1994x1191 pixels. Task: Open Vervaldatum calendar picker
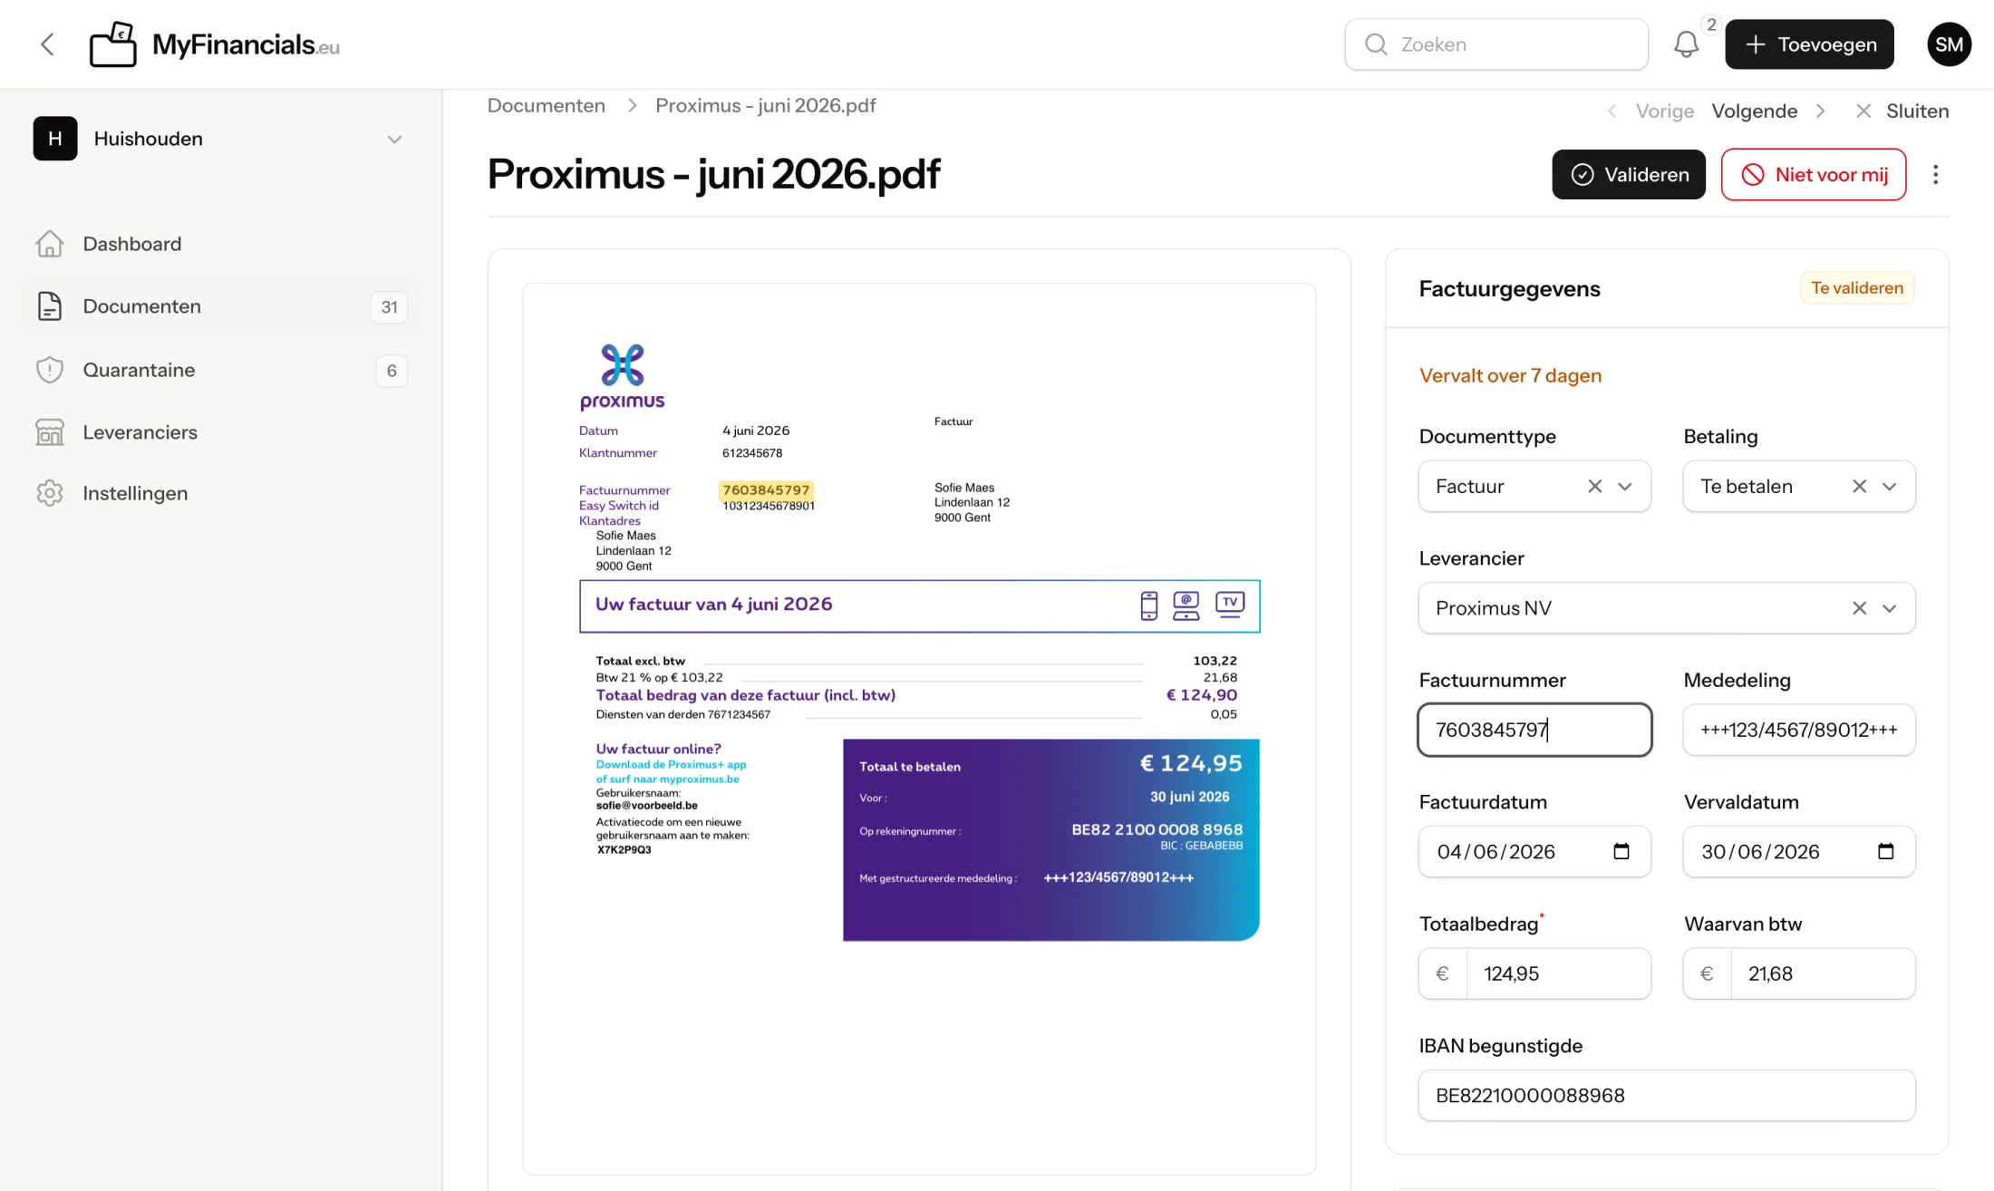[1885, 851]
